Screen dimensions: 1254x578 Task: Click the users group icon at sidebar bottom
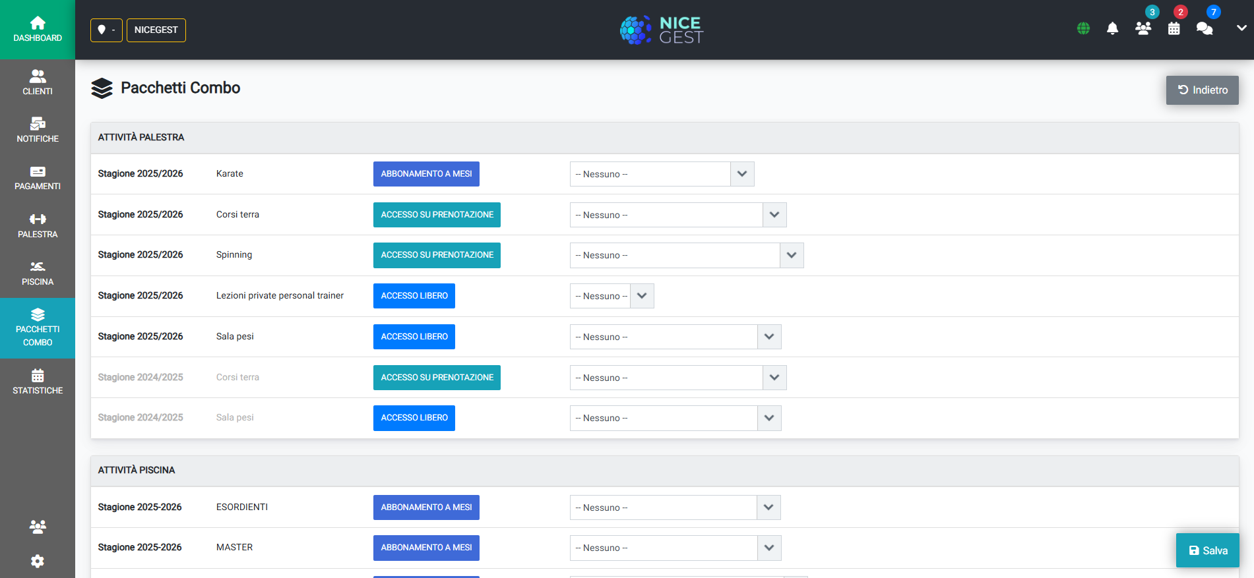pyautogui.click(x=38, y=527)
